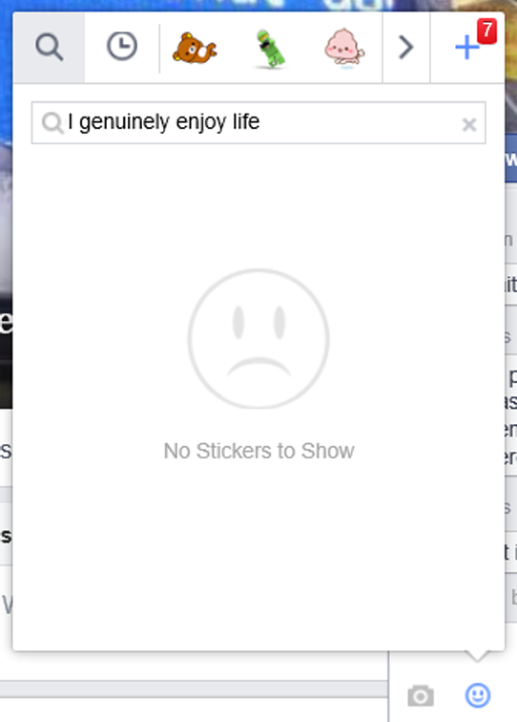
Task: Select the pink blob sticker pack
Action: pyautogui.click(x=344, y=48)
